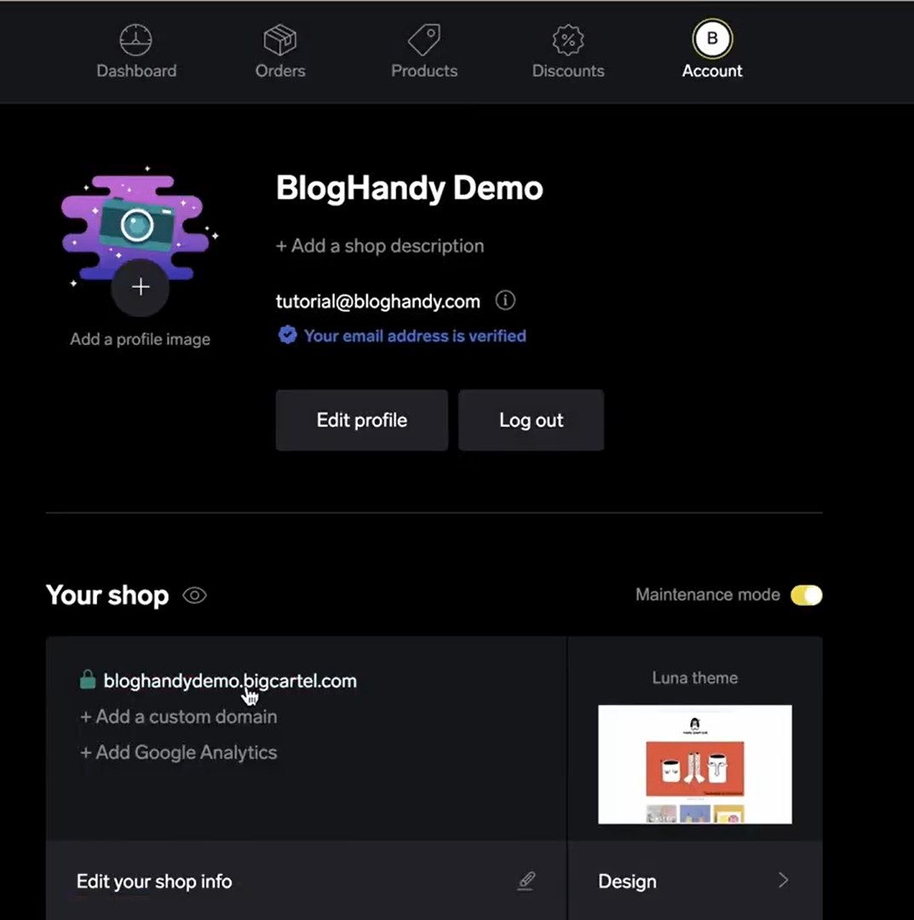Expand Design with the chevron arrow

click(783, 880)
